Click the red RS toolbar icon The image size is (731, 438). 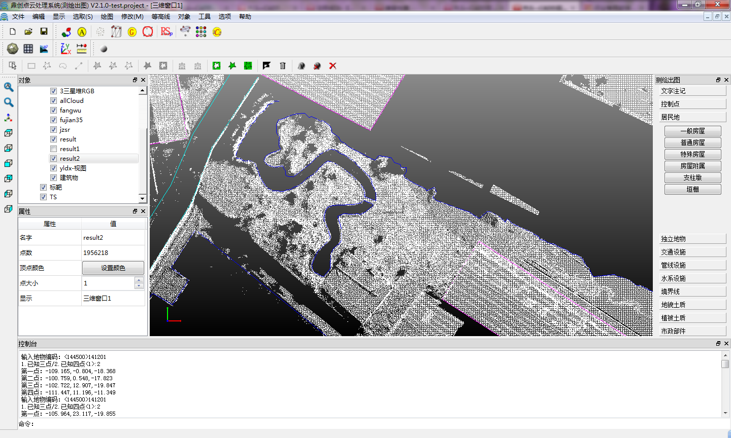point(167,31)
